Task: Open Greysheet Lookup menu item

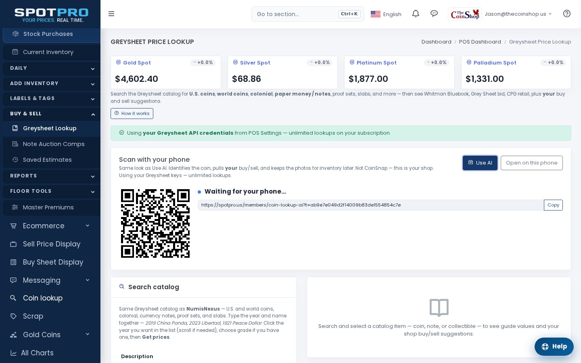Action: (x=52, y=128)
